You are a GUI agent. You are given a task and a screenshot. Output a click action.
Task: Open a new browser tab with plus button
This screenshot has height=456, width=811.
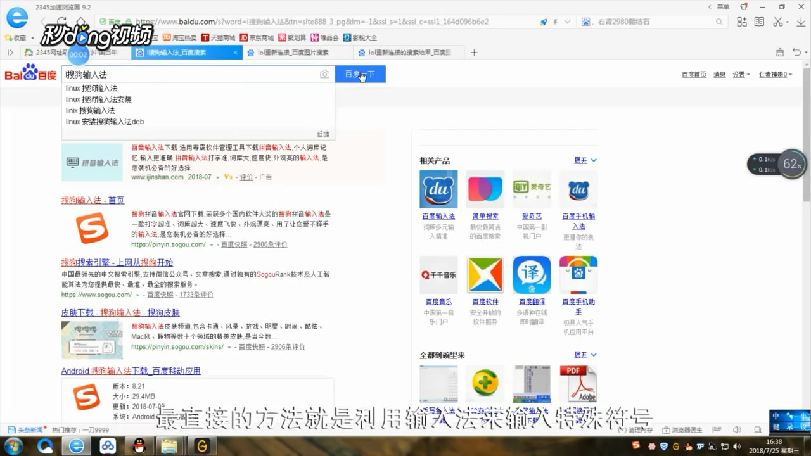click(474, 53)
